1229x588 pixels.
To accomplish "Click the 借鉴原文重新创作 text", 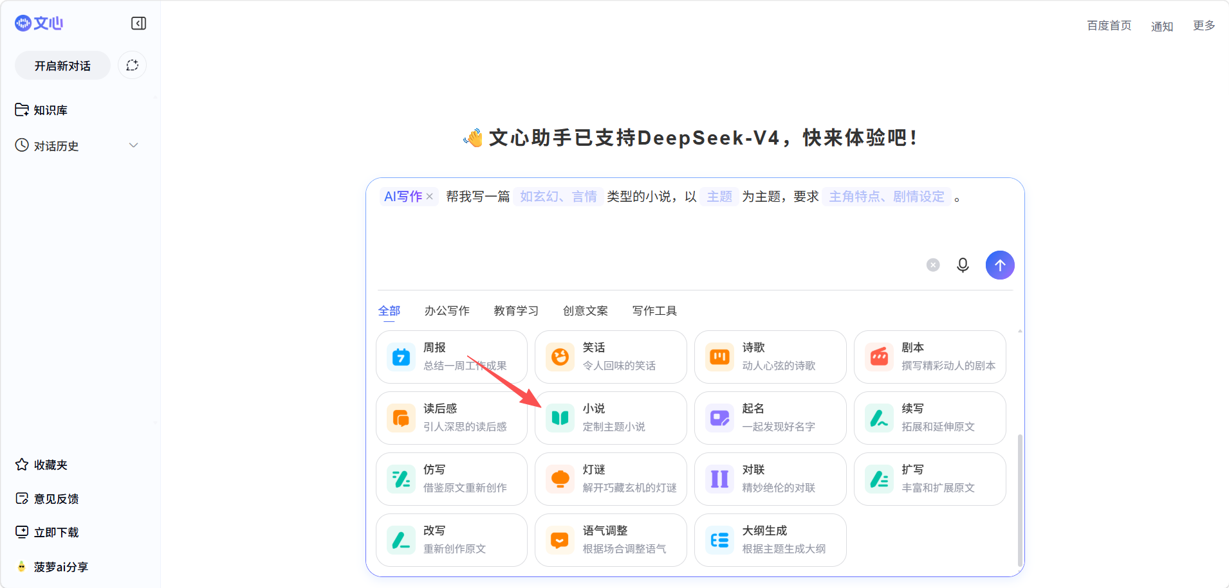I will point(465,488).
